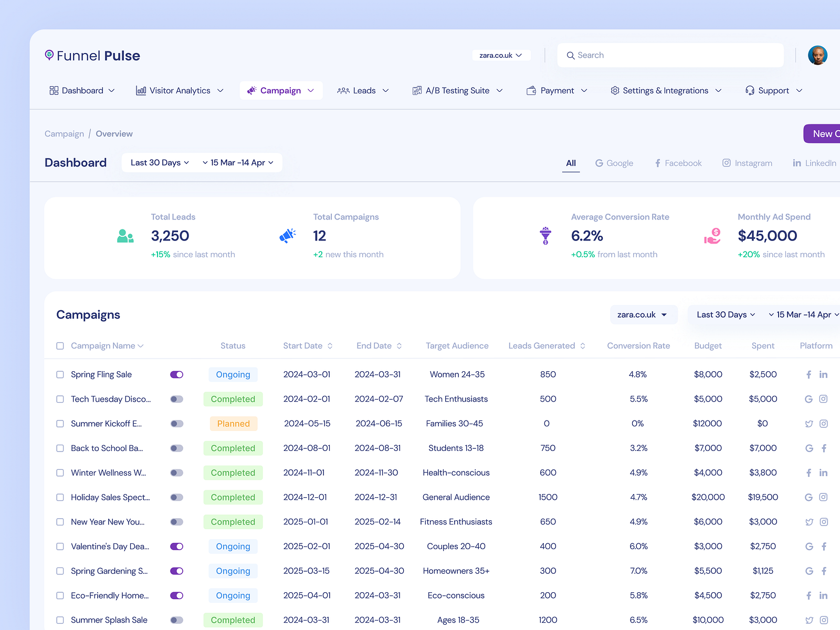
Task: Click the user profile avatar
Action: (817, 55)
